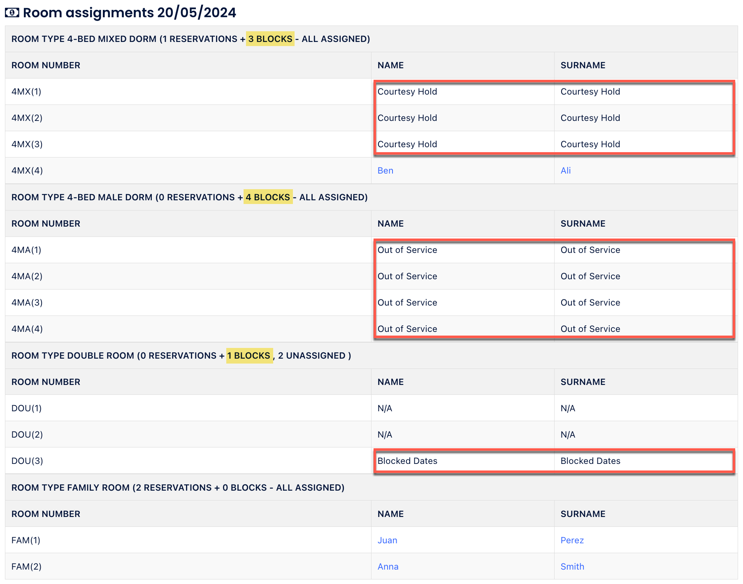This screenshot has width=743, height=584.
Task: Click the icon beside the Room assignments title
Action: (13, 12)
